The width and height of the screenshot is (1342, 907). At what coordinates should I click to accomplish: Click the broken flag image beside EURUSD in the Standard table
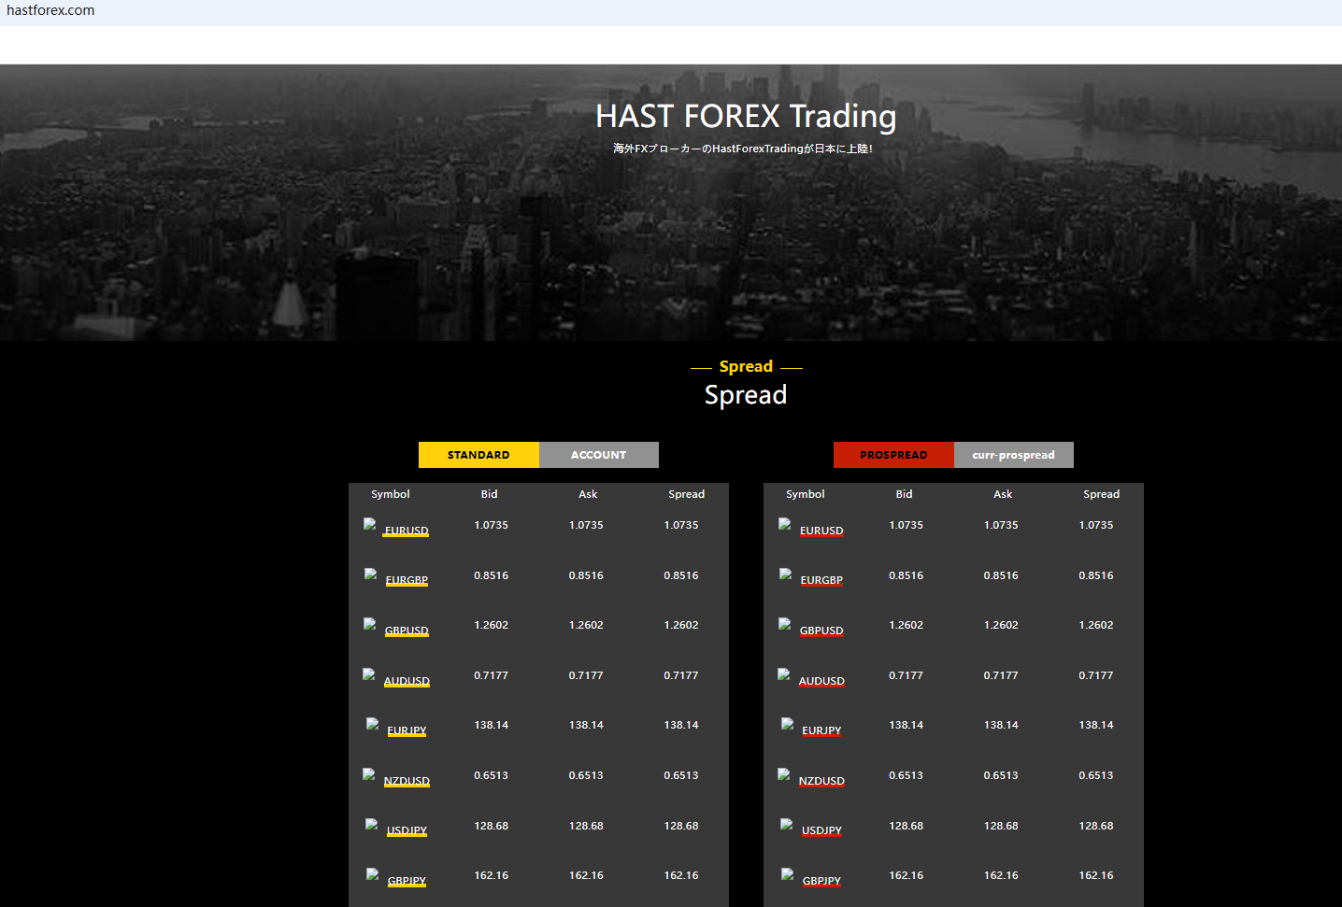pyautogui.click(x=370, y=525)
